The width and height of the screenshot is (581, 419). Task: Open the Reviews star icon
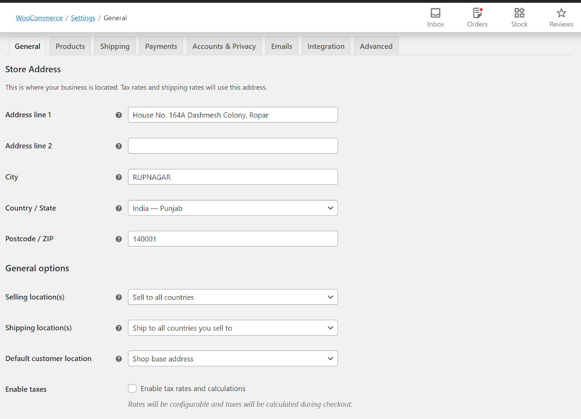coord(561,13)
